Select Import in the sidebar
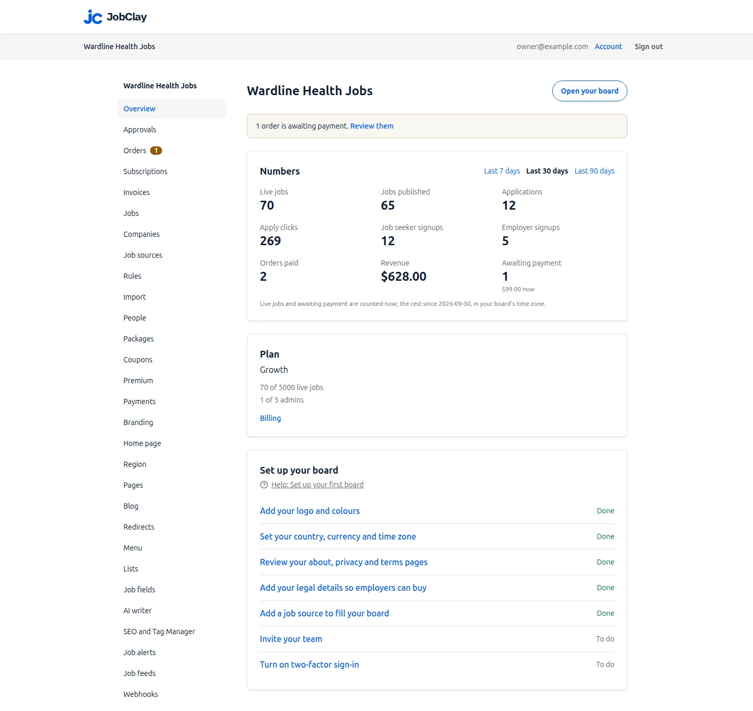This screenshot has height=711, width=753. (x=172, y=297)
